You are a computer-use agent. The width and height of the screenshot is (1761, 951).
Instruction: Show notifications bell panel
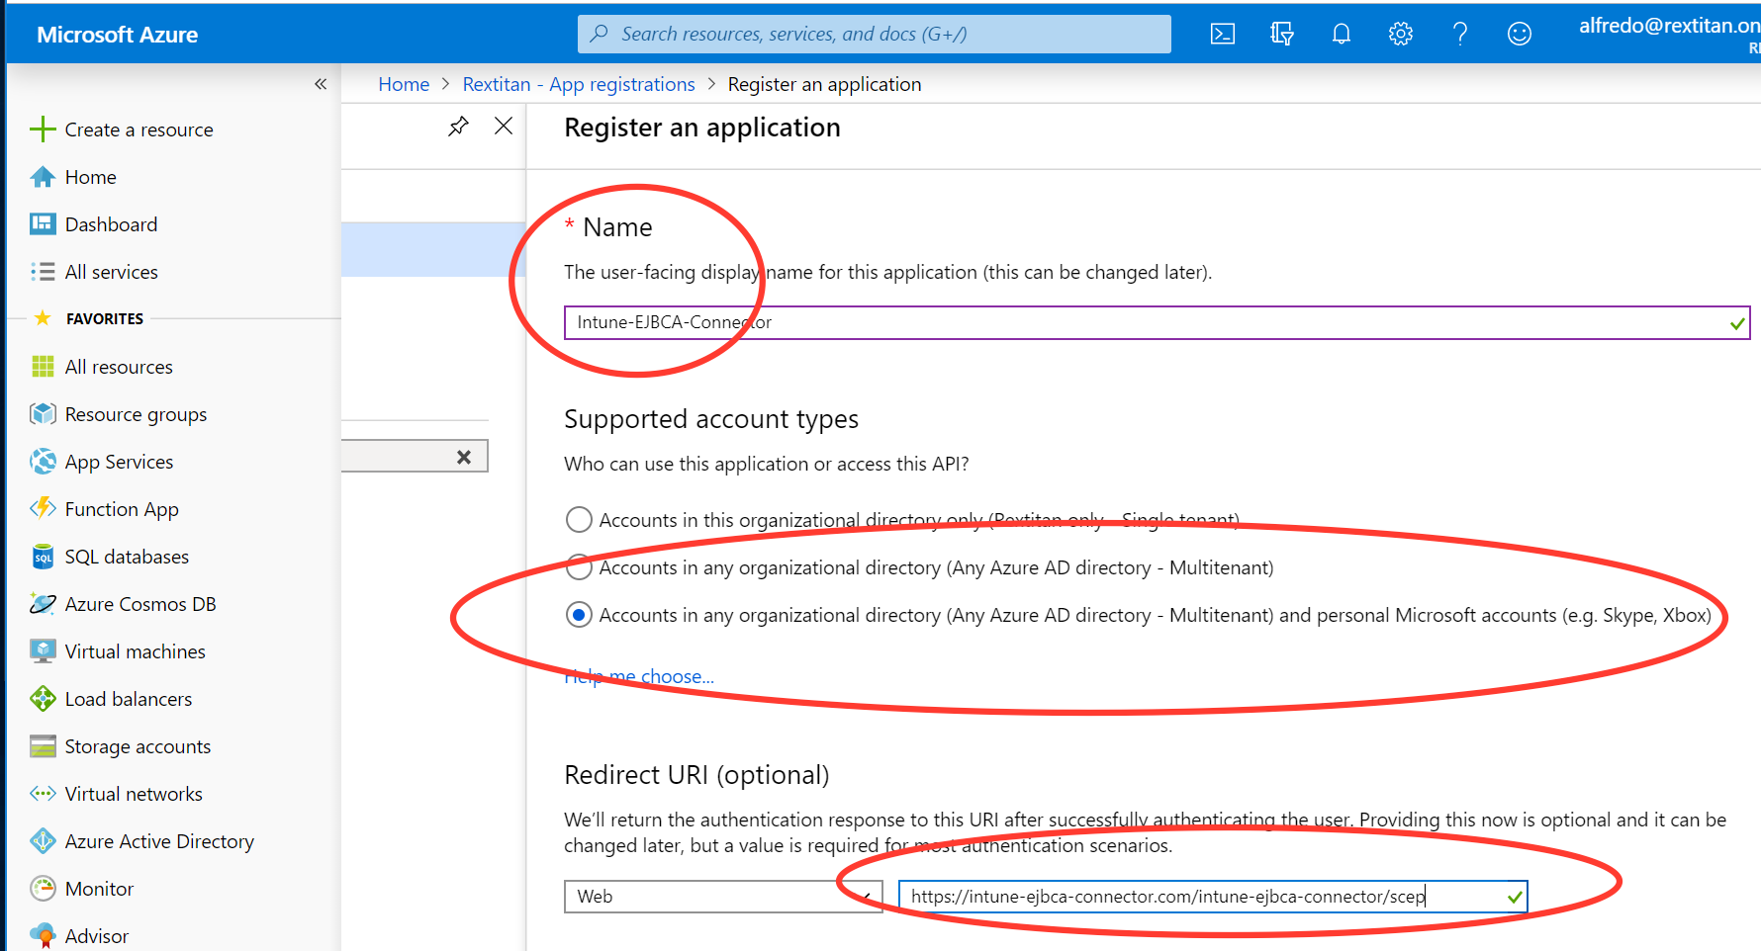pos(1341,35)
